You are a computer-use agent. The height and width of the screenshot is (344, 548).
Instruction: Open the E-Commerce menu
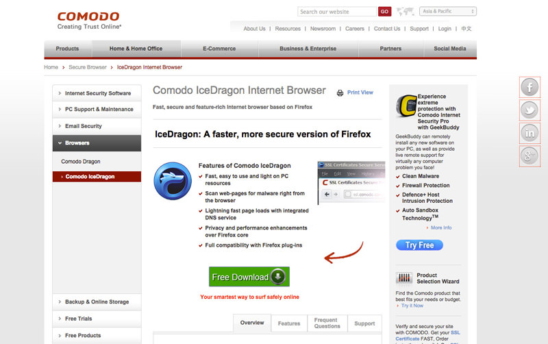(x=219, y=49)
